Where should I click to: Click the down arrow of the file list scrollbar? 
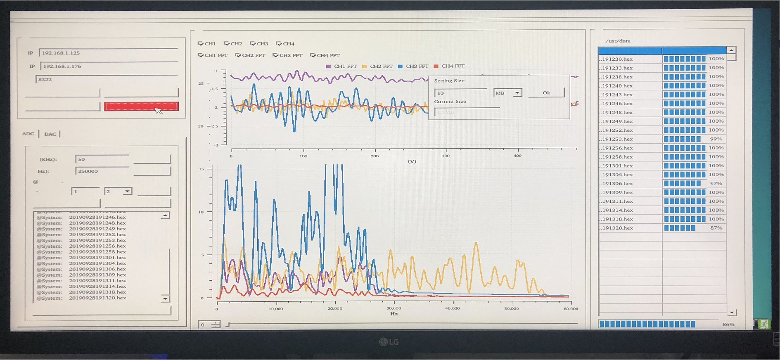pos(732,313)
